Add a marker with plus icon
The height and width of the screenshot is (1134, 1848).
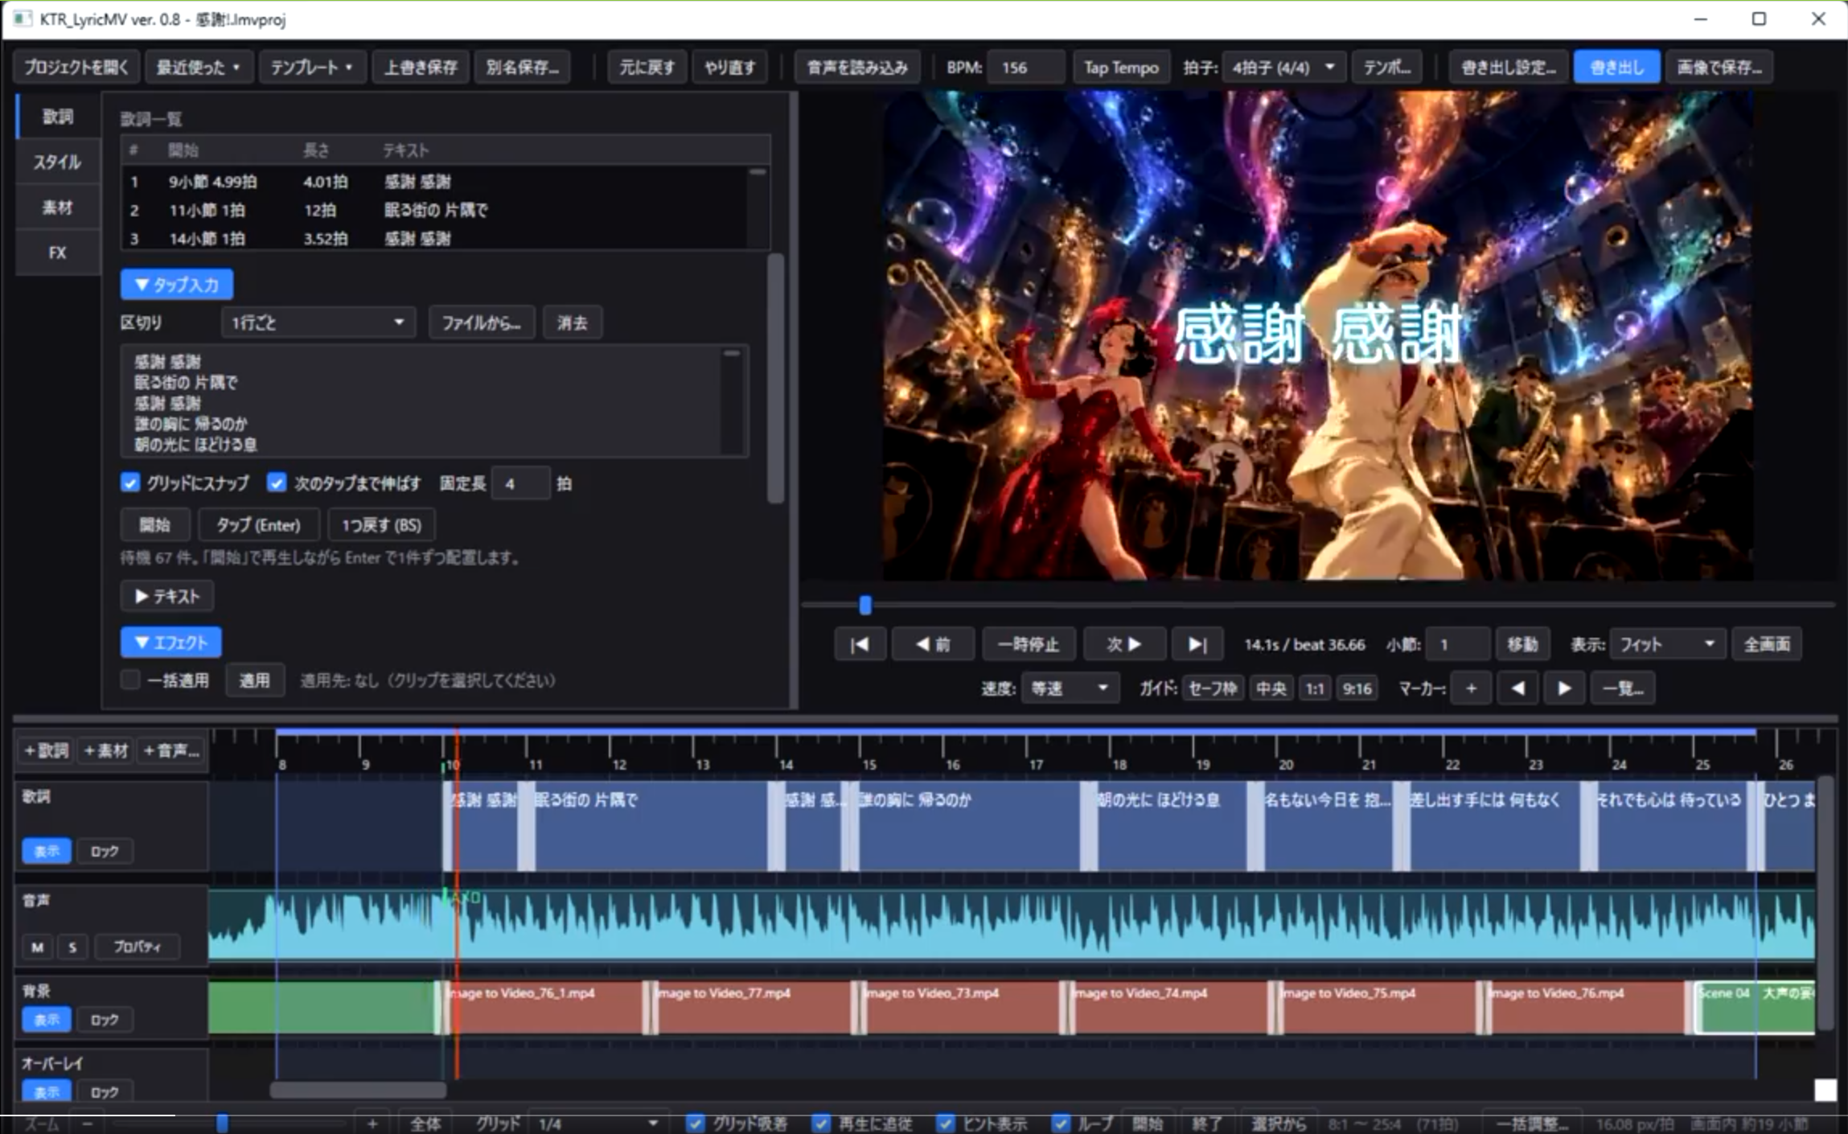1471,688
